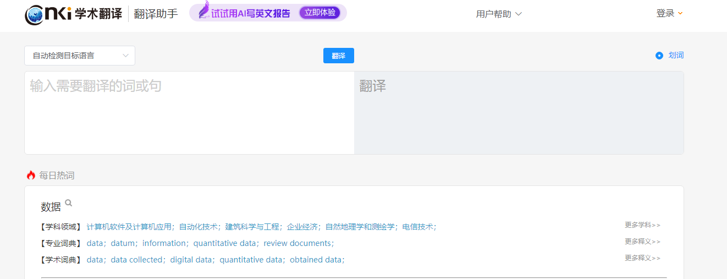The width and height of the screenshot is (727, 279).
Task: Click data in the 学术词典 row
Action: coord(95,260)
